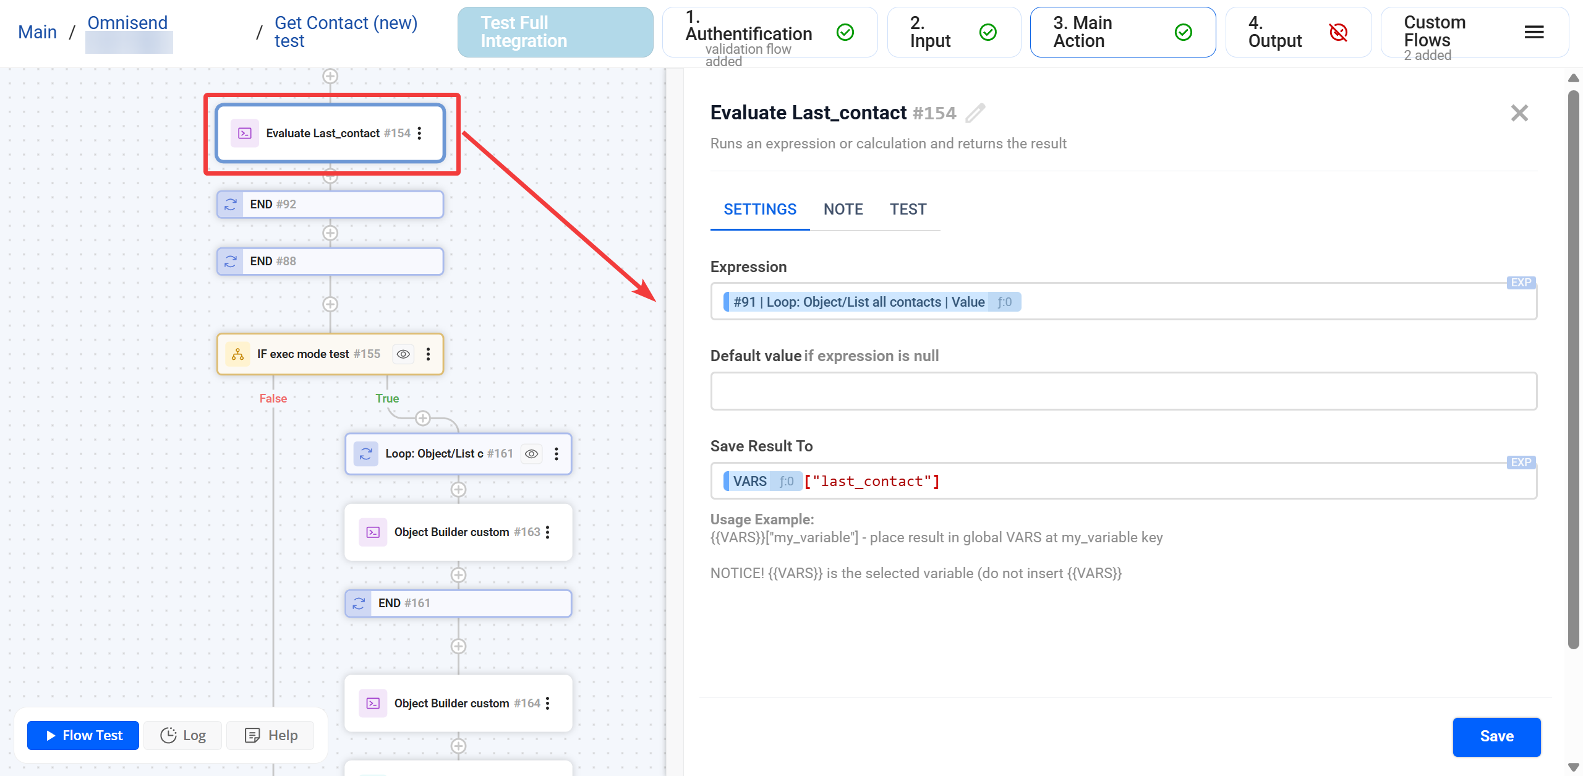Image resolution: width=1583 pixels, height=776 pixels.
Task: Click the pencil icon to rename Evaluate Last_contact
Action: pyautogui.click(x=975, y=113)
